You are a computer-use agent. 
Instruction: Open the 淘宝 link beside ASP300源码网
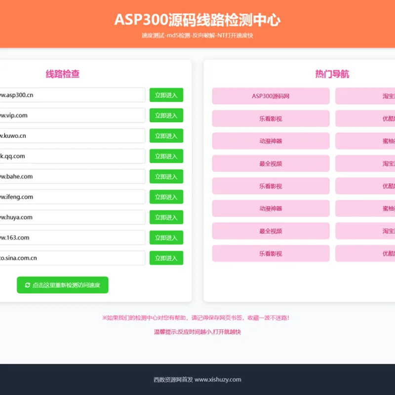365,96
